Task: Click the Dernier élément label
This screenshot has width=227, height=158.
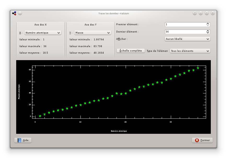Action: pos(127,31)
